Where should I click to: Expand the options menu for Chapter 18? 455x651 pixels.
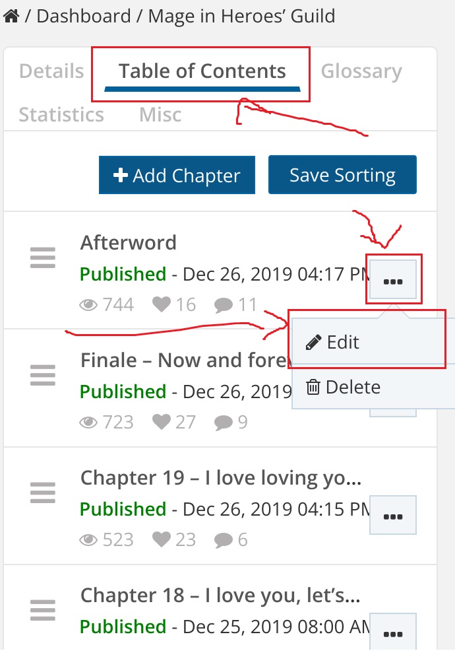click(x=393, y=633)
